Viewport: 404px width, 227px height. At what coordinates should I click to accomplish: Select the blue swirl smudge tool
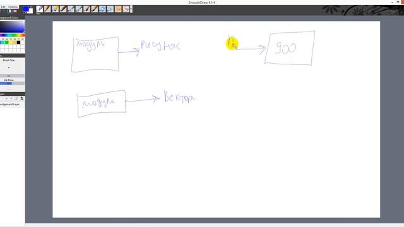(x=102, y=9)
